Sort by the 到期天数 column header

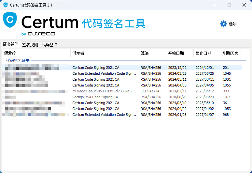[231, 53]
